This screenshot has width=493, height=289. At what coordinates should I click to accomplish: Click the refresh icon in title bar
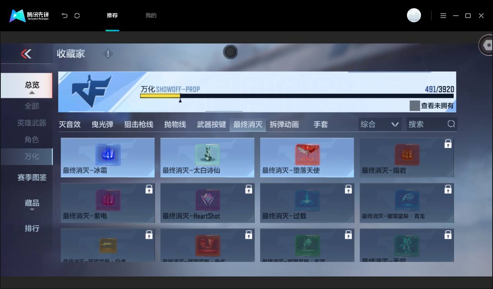[77, 16]
